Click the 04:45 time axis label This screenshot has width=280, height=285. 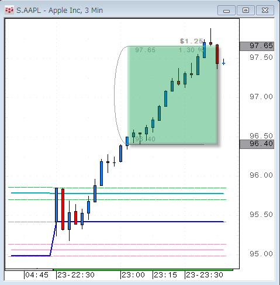[37, 275]
